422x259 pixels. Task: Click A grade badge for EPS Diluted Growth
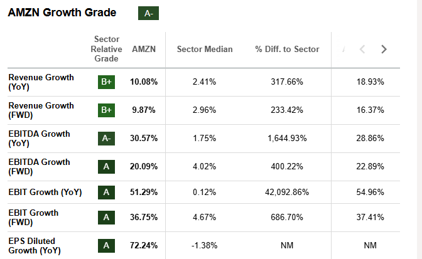coord(106,245)
